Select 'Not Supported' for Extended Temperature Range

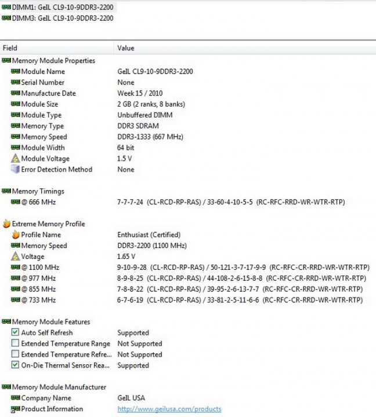coord(140,343)
